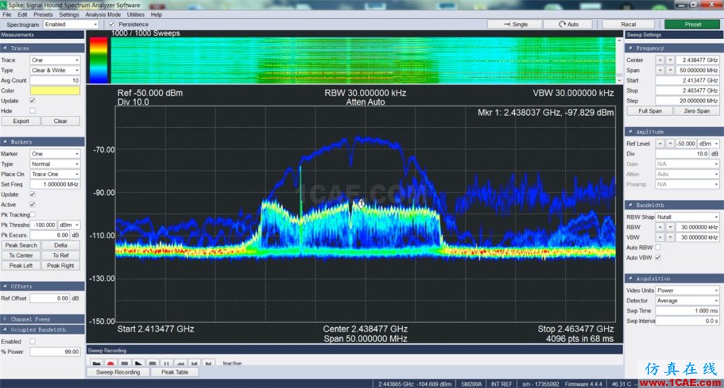724x388 pixels.
Task: Enable Auto RBW checkbox
Action: point(658,247)
